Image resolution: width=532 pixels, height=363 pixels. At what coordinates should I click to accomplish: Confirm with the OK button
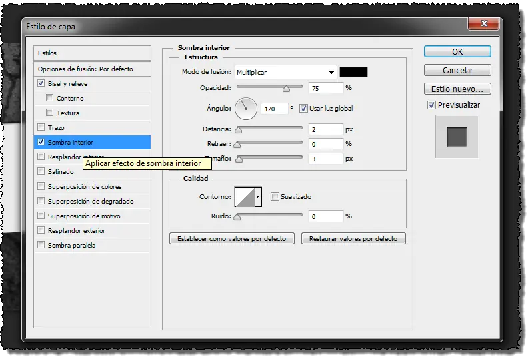[x=457, y=51]
